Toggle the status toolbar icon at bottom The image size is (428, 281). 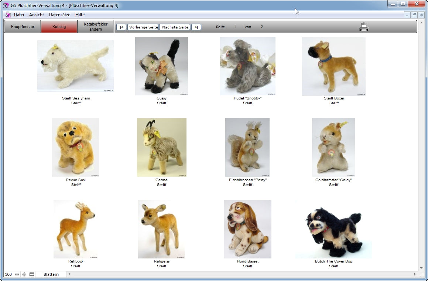click(32, 274)
